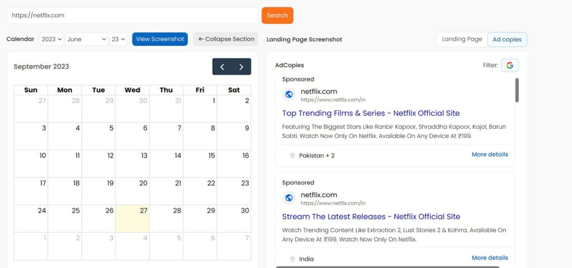Select September 15 on the calendar
The width and height of the screenshot is (572, 268).
(x=200, y=164)
